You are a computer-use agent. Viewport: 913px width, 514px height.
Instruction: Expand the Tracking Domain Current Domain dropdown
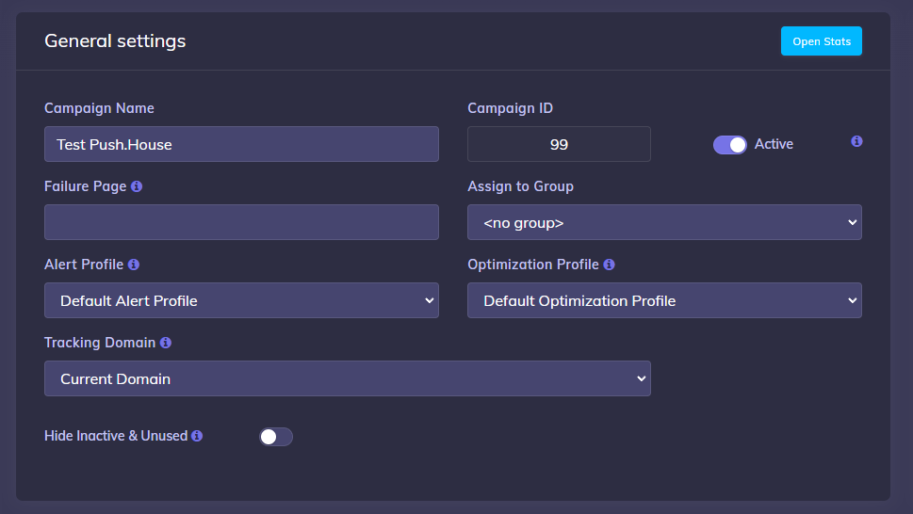click(x=347, y=379)
